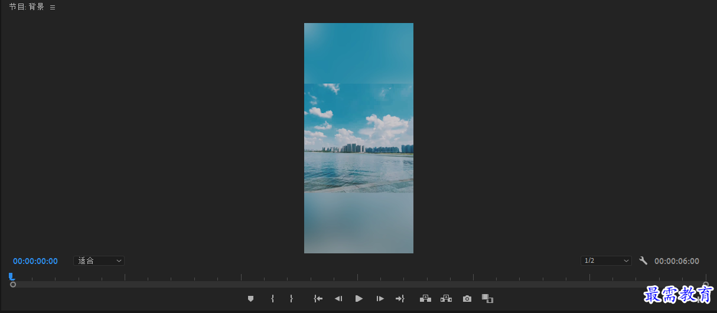This screenshot has width=717, height=313.
Task: Open the 1/2 playback resolution dropdown
Action: 606,260
